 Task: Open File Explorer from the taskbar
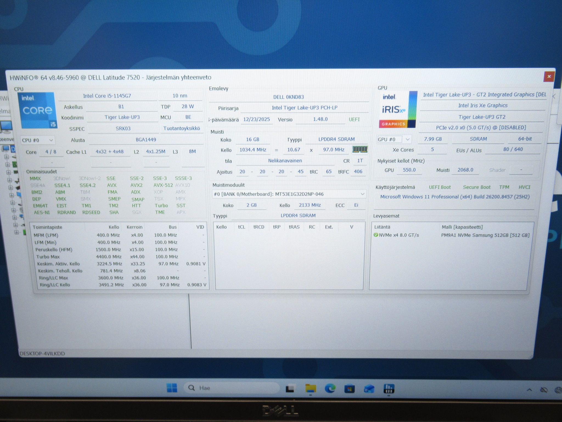click(x=310, y=388)
